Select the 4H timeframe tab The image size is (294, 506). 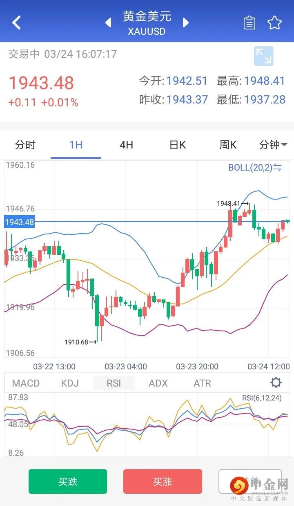pyautogui.click(x=126, y=145)
